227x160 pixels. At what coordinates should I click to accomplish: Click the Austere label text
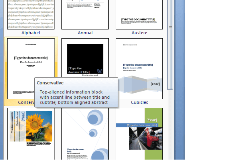pyautogui.click(x=139, y=33)
